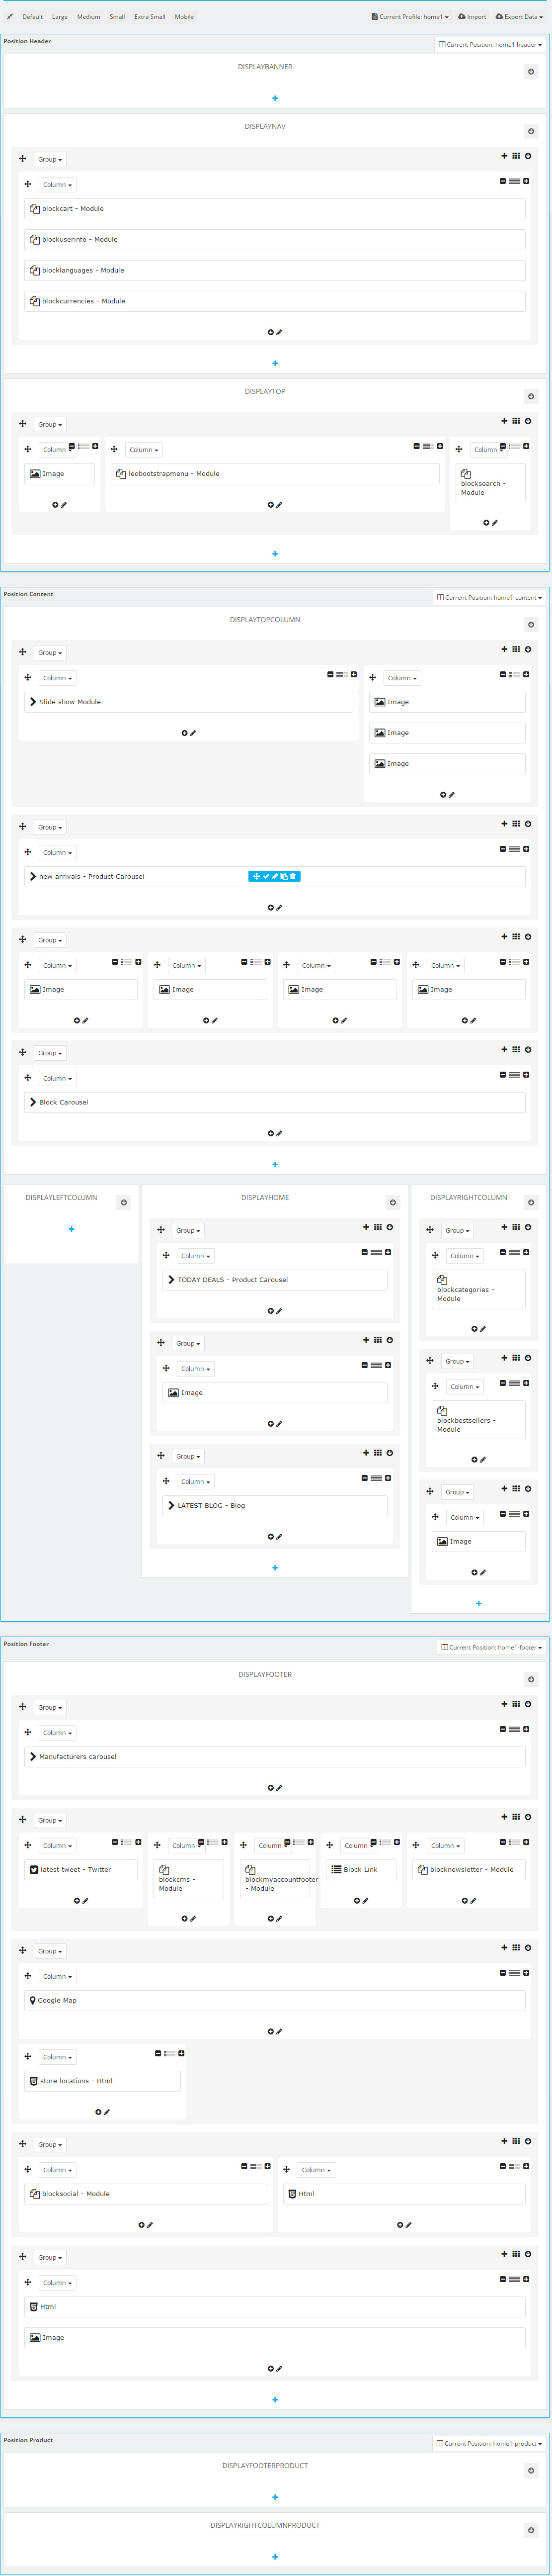Click width bar of Block Carousel column
The width and height of the screenshot is (552, 2576).
pyautogui.click(x=514, y=1075)
